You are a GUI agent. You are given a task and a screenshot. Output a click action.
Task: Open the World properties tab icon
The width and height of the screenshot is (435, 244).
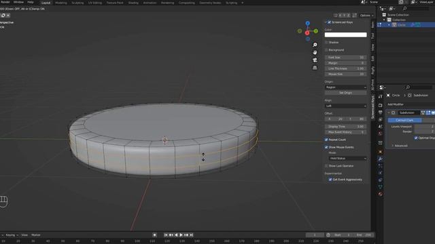pos(381,134)
